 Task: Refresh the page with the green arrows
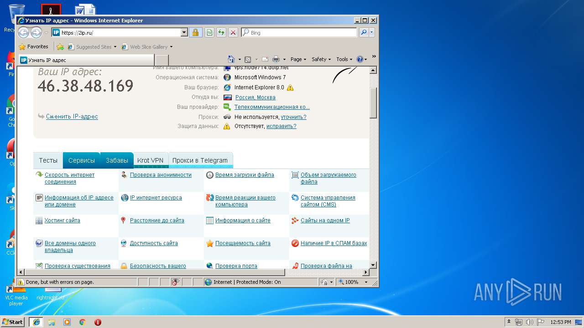(x=221, y=32)
